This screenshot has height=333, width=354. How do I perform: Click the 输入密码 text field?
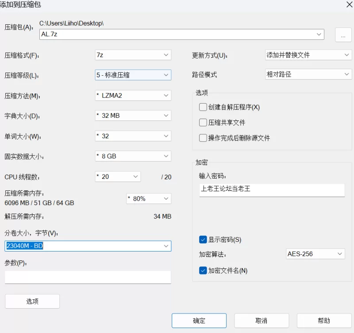[x=272, y=189]
